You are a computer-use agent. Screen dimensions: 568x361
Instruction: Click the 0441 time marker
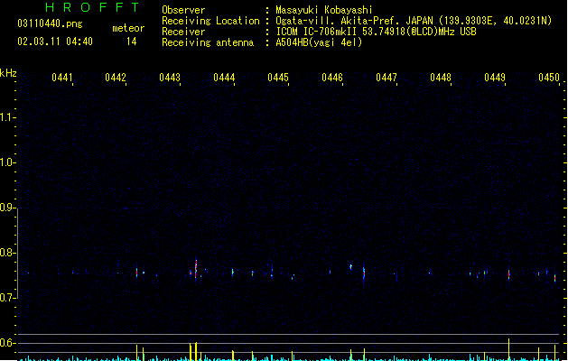[62, 78]
